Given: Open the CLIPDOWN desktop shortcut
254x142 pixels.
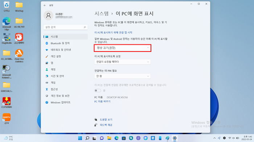Looking at the screenshot, I should (7, 102).
